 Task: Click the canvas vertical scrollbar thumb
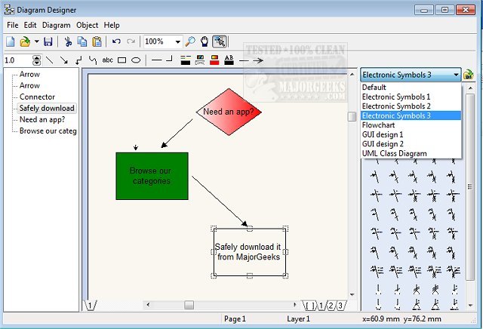[352, 116]
